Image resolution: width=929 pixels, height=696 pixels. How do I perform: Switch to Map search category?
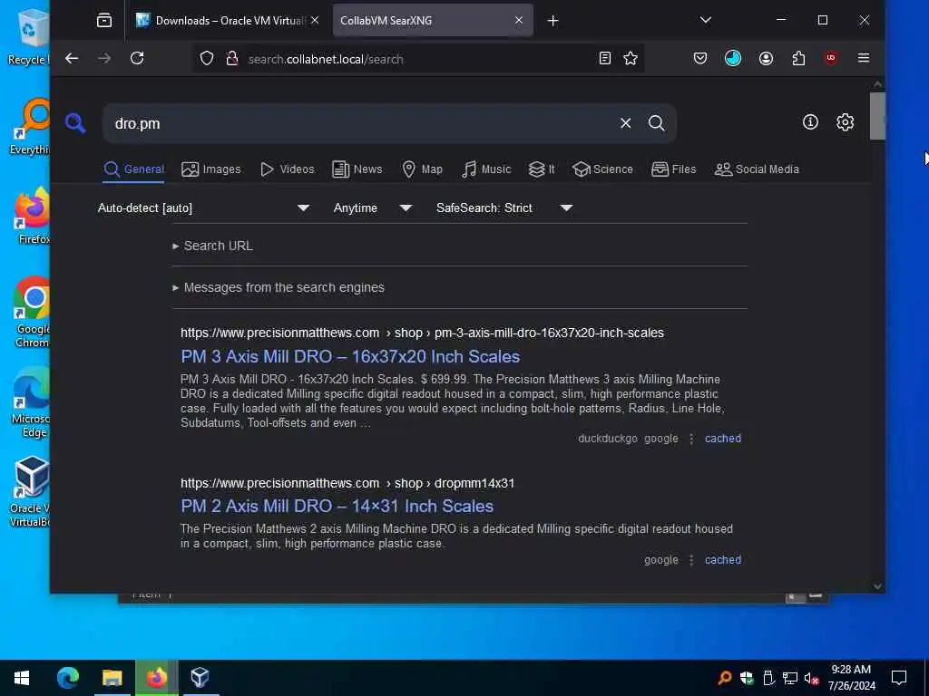point(423,169)
